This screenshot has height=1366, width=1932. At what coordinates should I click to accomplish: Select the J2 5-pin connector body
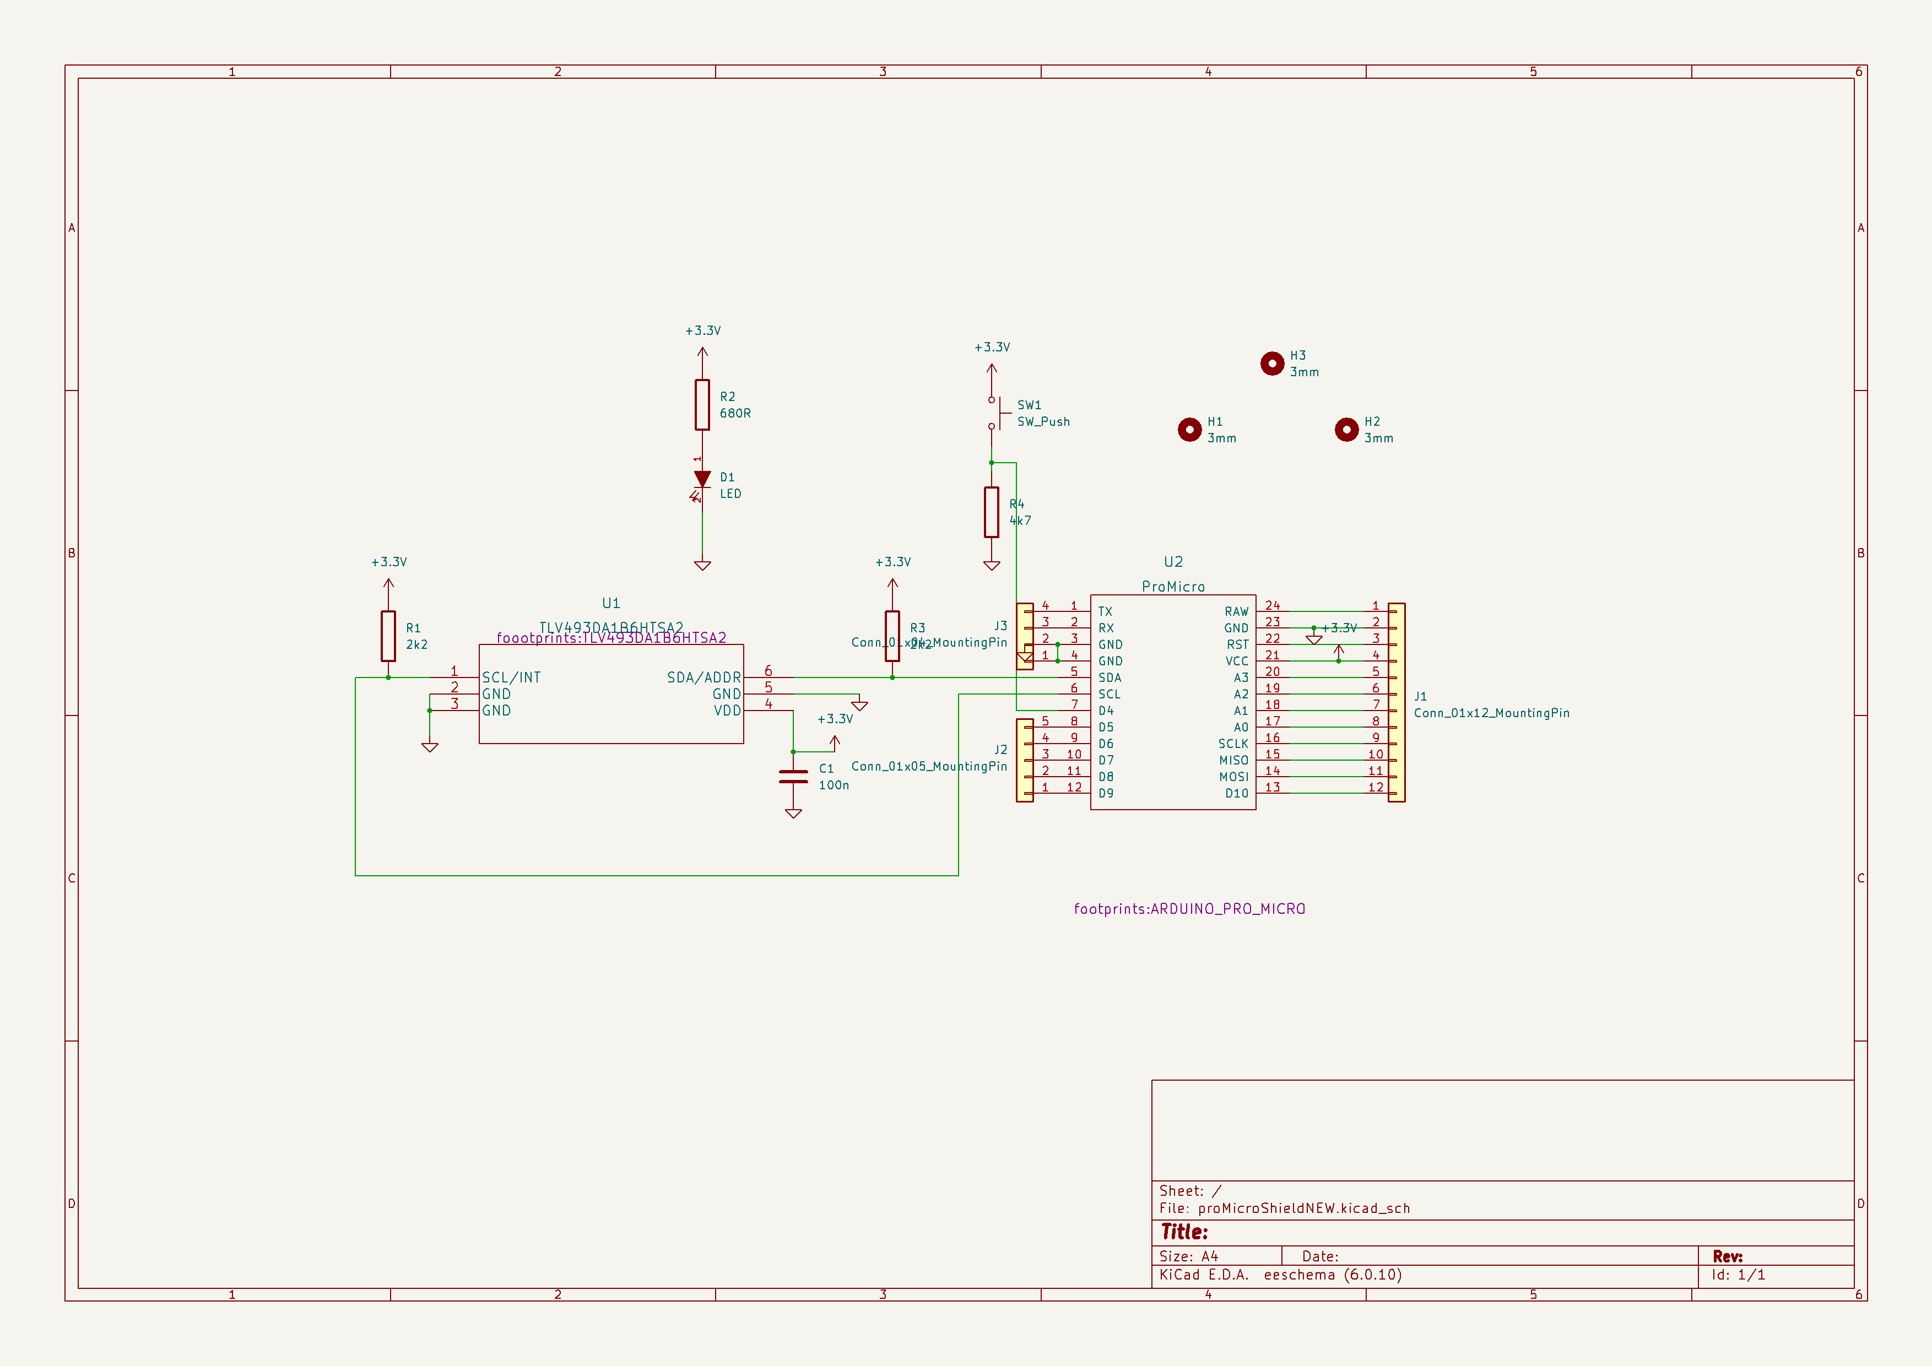pyautogui.click(x=1024, y=760)
